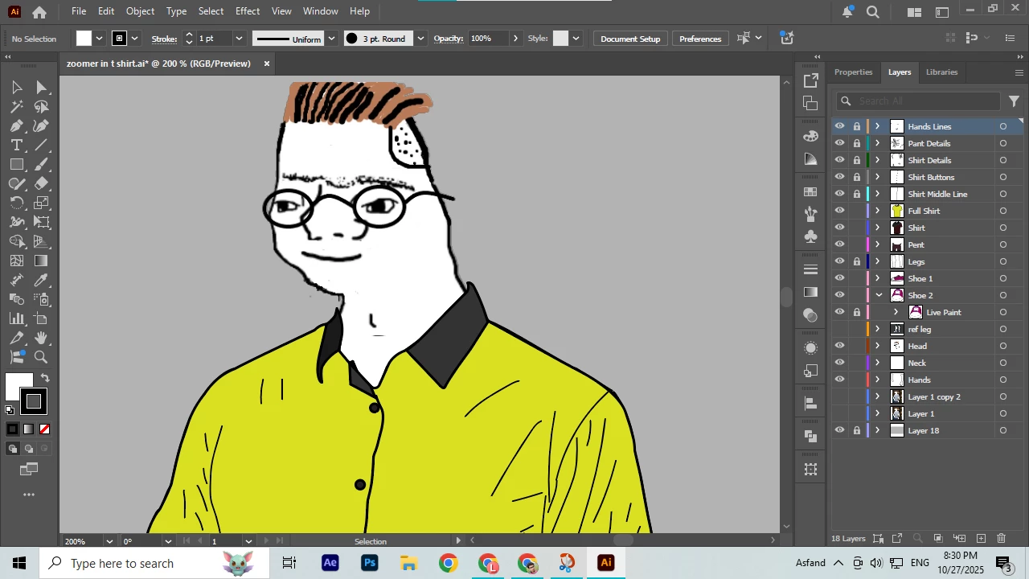Click the Document Setup button

630,39
